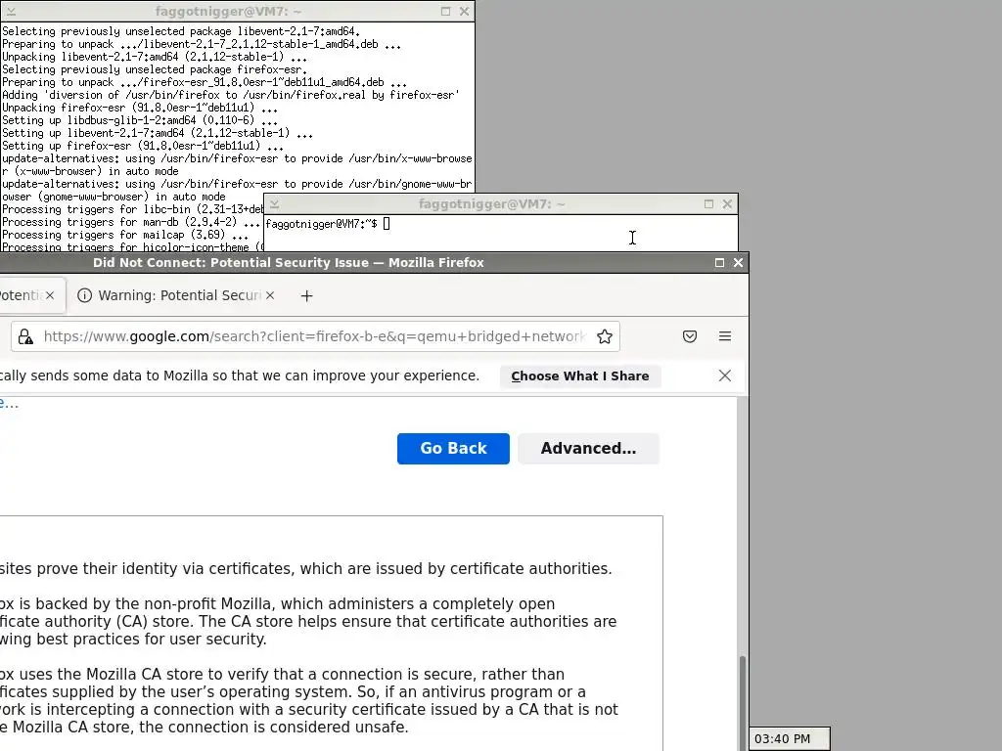The height and width of the screenshot is (751, 1002).
Task: Click the 'Choose What I Share' button
Action: pos(580,376)
